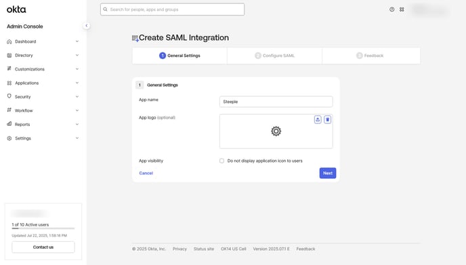This screenshot has width=466, height=265.
Task: Open the Status site footer link
Action: 204,249
